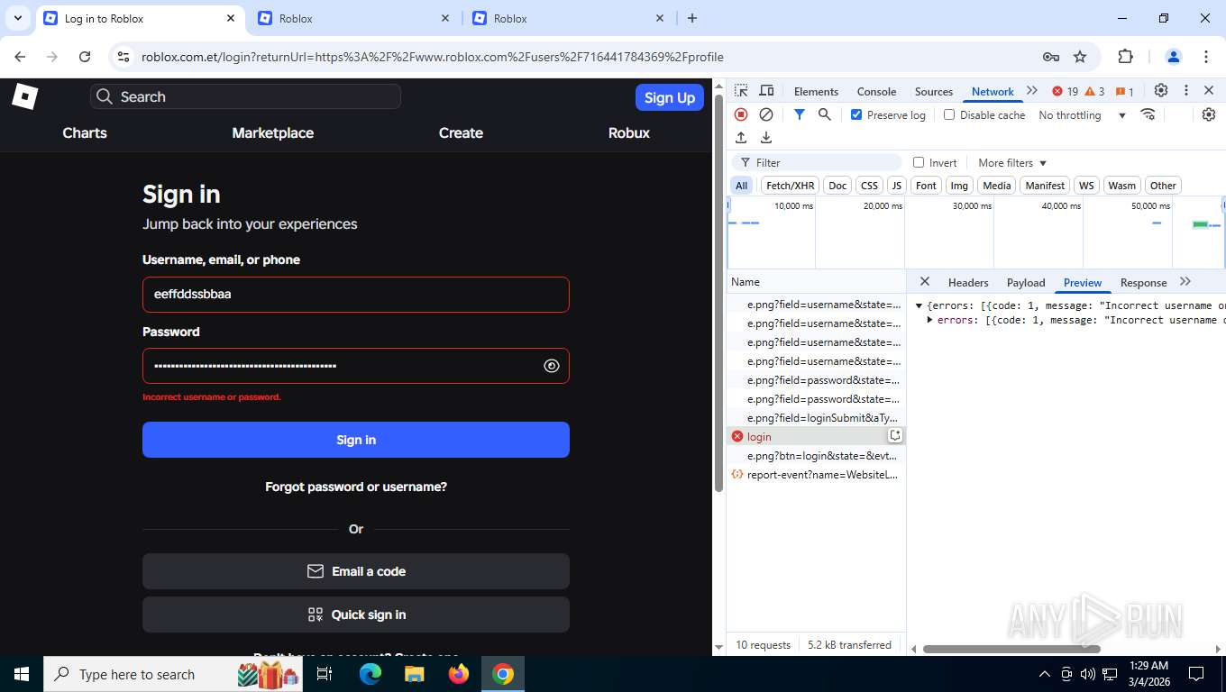
Task: Click Quick sign in button
Action: [x=356, y=615]
